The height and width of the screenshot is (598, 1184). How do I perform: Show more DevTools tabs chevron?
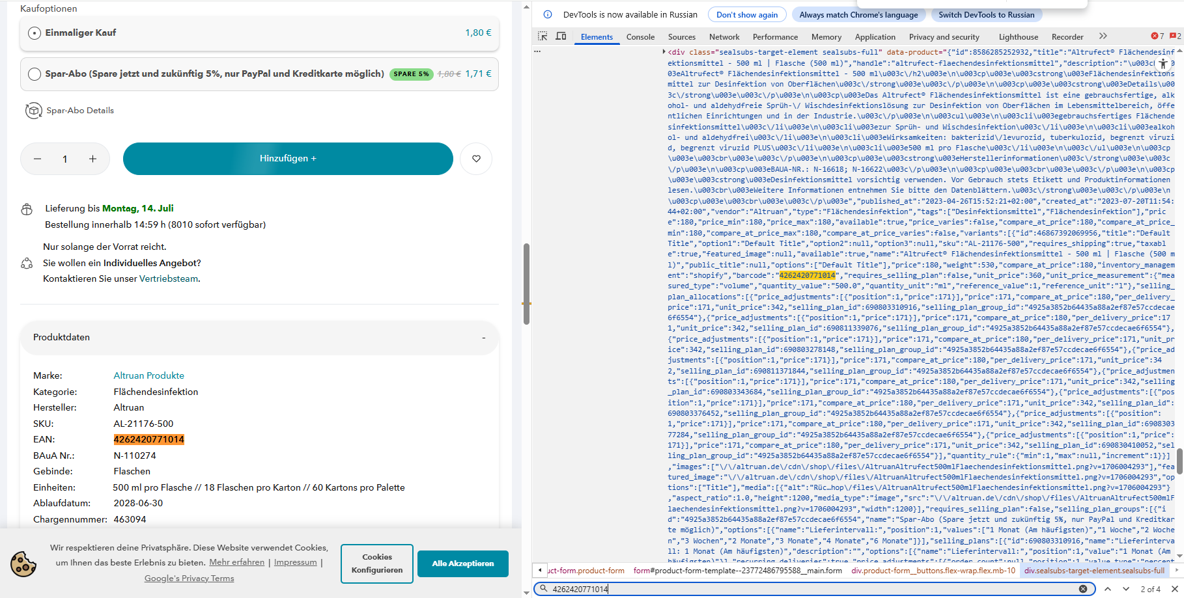(1103, 36)
